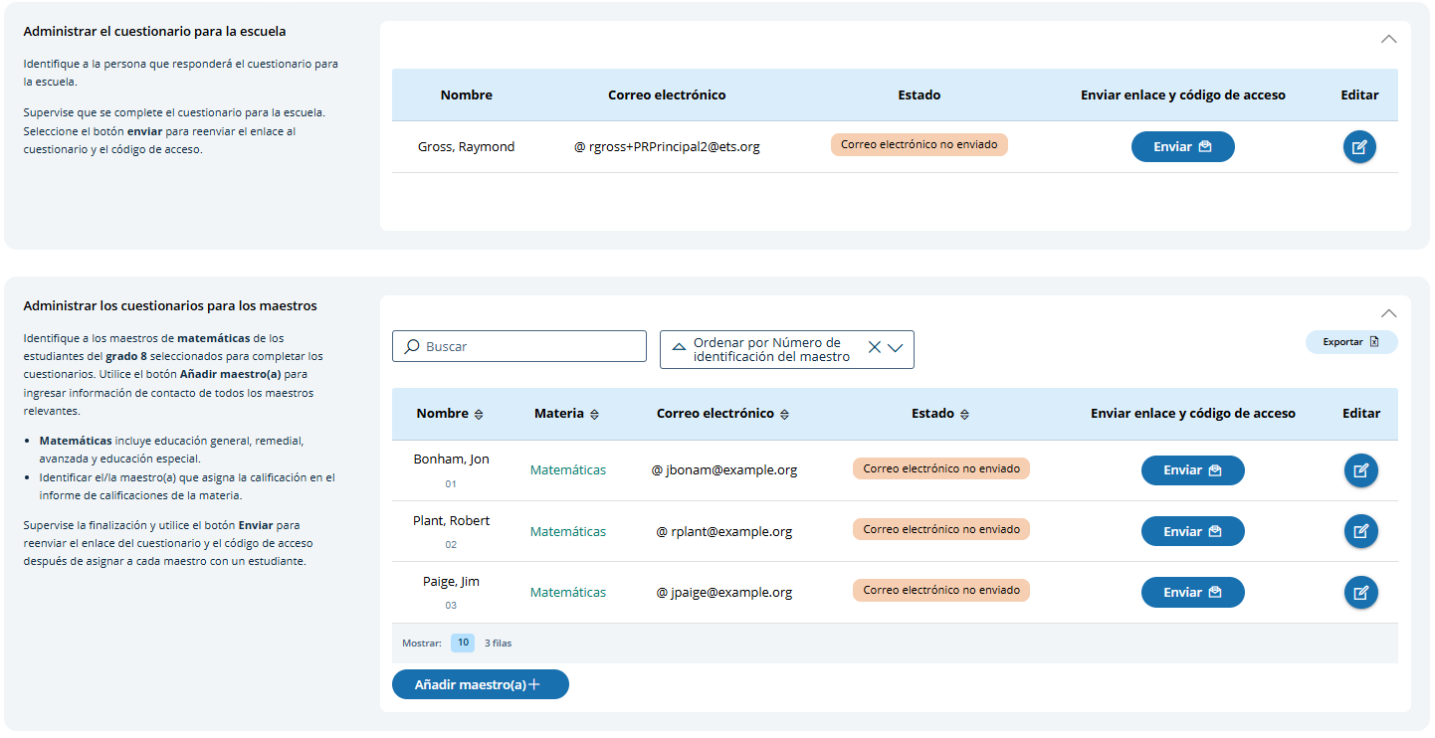This screenshot has width=1435, height=738.
Task: Collapse the school questionnaire panel
Action: (1388, 40)
